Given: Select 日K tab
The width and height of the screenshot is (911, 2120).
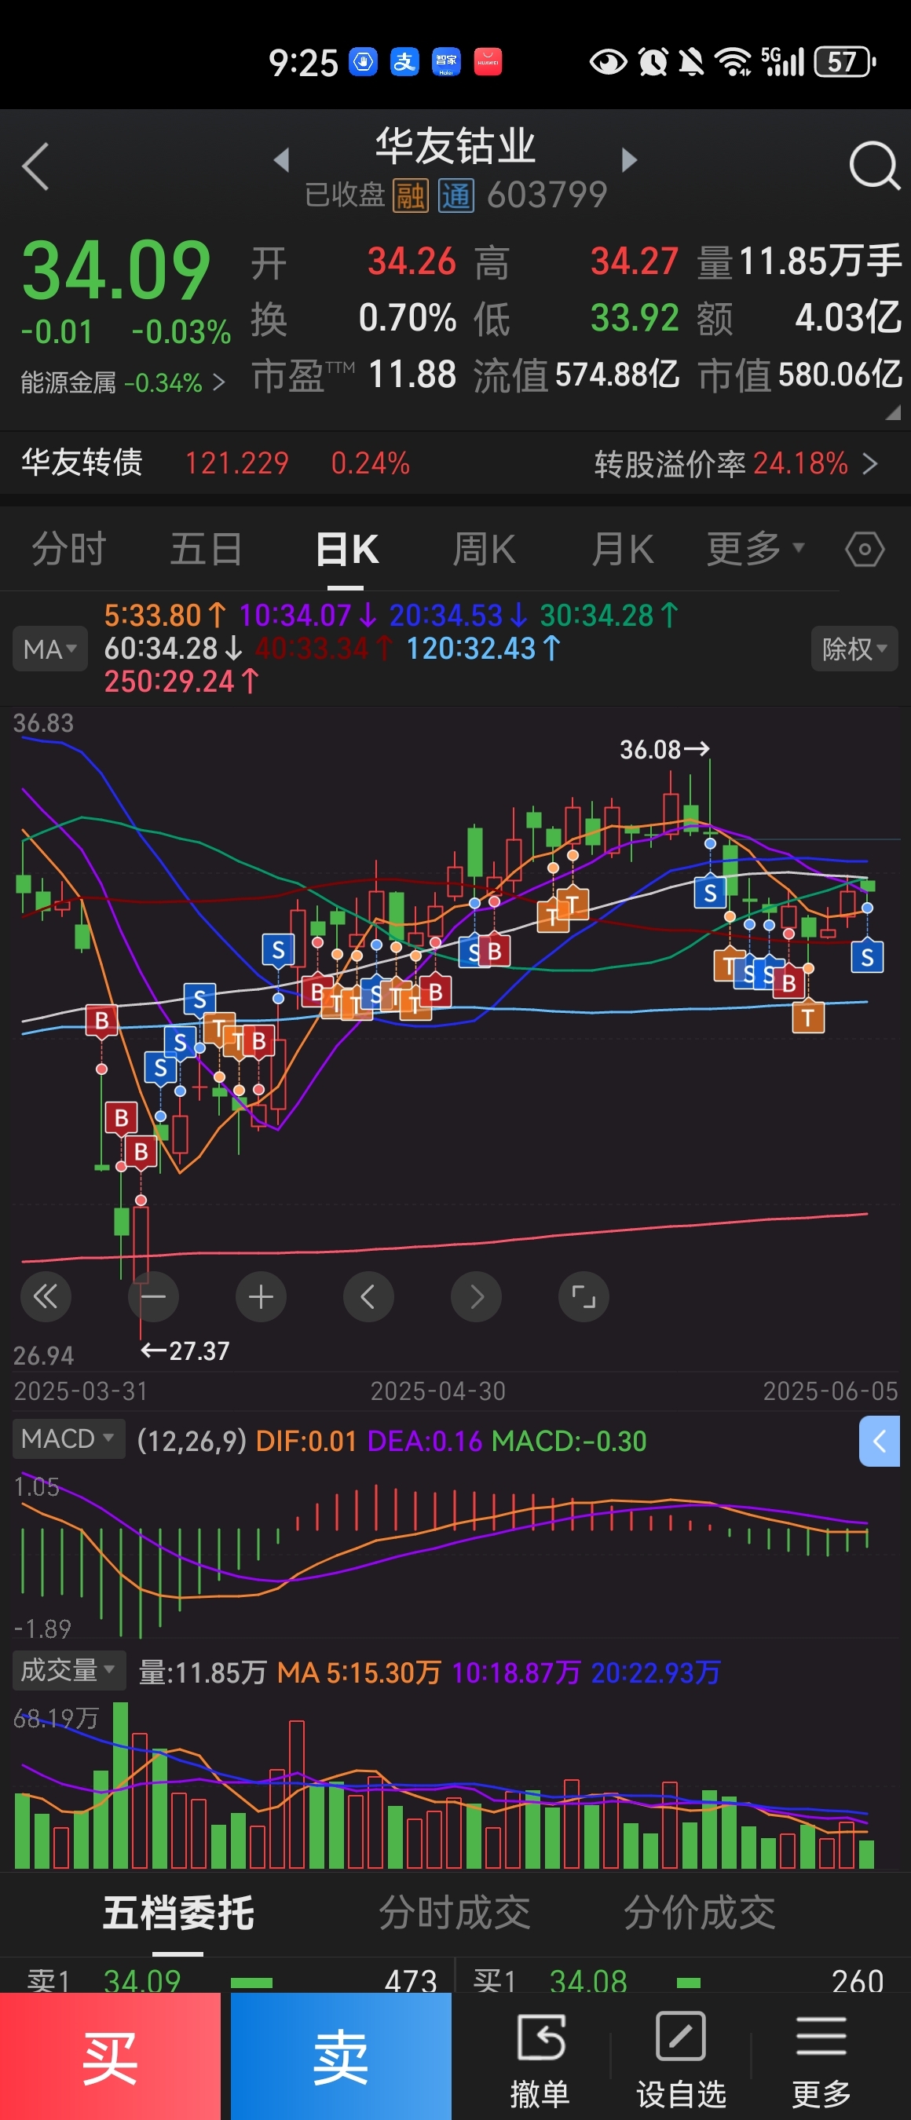Looking at the screenshot, I should pyautogui.click(x=346, y=548).
